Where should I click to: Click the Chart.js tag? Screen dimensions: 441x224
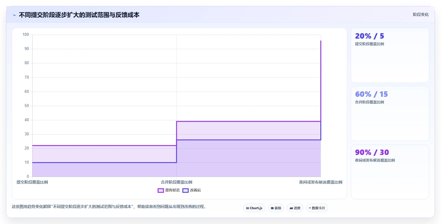[x=254, y=208]
